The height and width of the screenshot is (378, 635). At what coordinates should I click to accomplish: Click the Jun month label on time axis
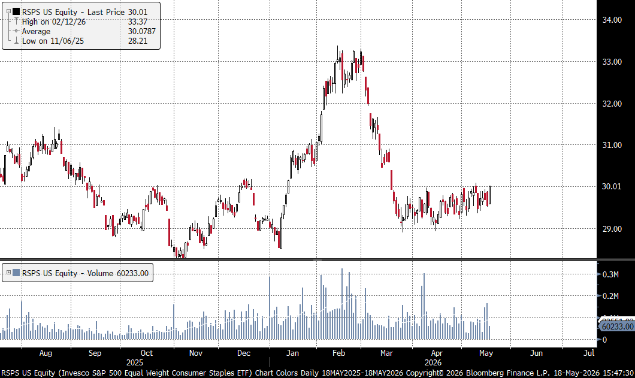536,353
